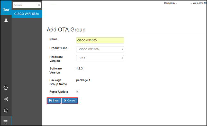Click the Cancel button
This screenshot has width=207, height=126.
(70, 101)
